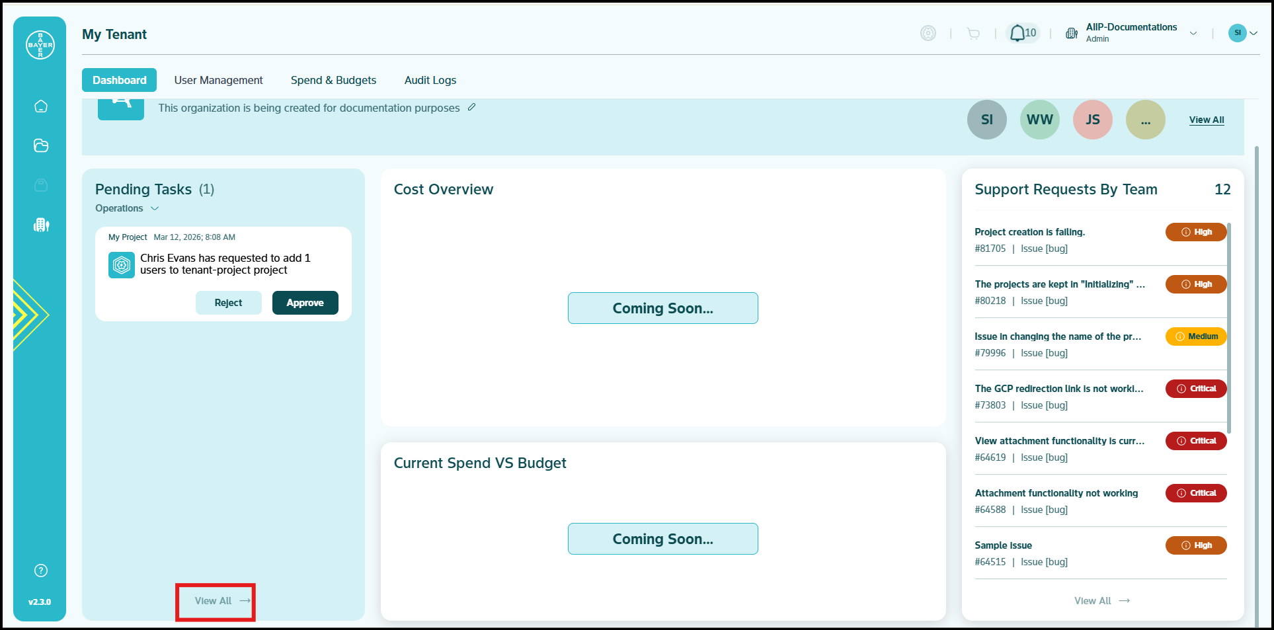Viewport: 1274px width, 630px height.
Task: Select the tenant building icon in sidebar
Action: [41, 225]
